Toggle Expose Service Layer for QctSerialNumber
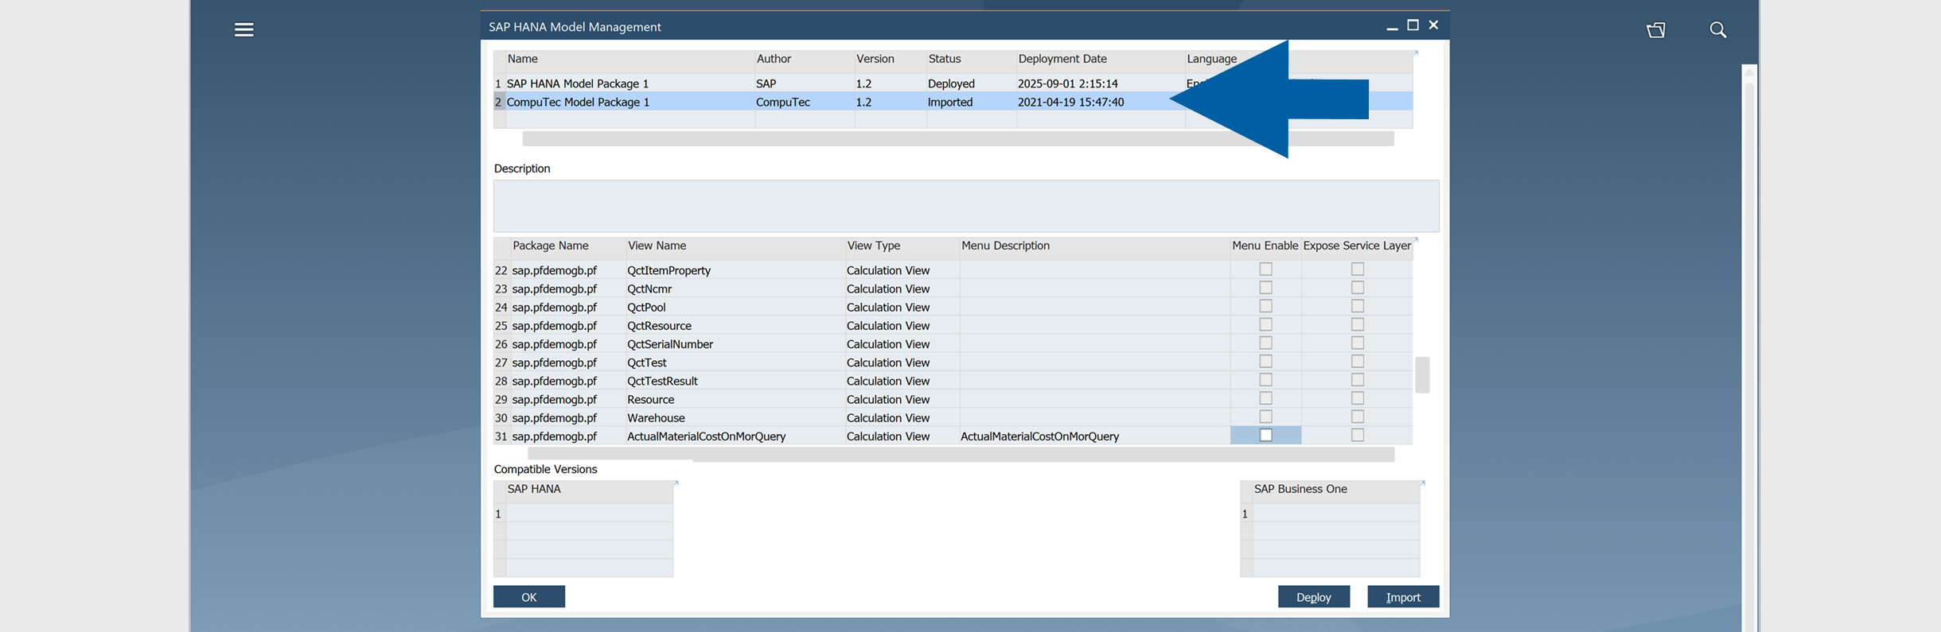Viewport: 1941px width, 632px height. pyautogui.click(x=1358, y=343)
